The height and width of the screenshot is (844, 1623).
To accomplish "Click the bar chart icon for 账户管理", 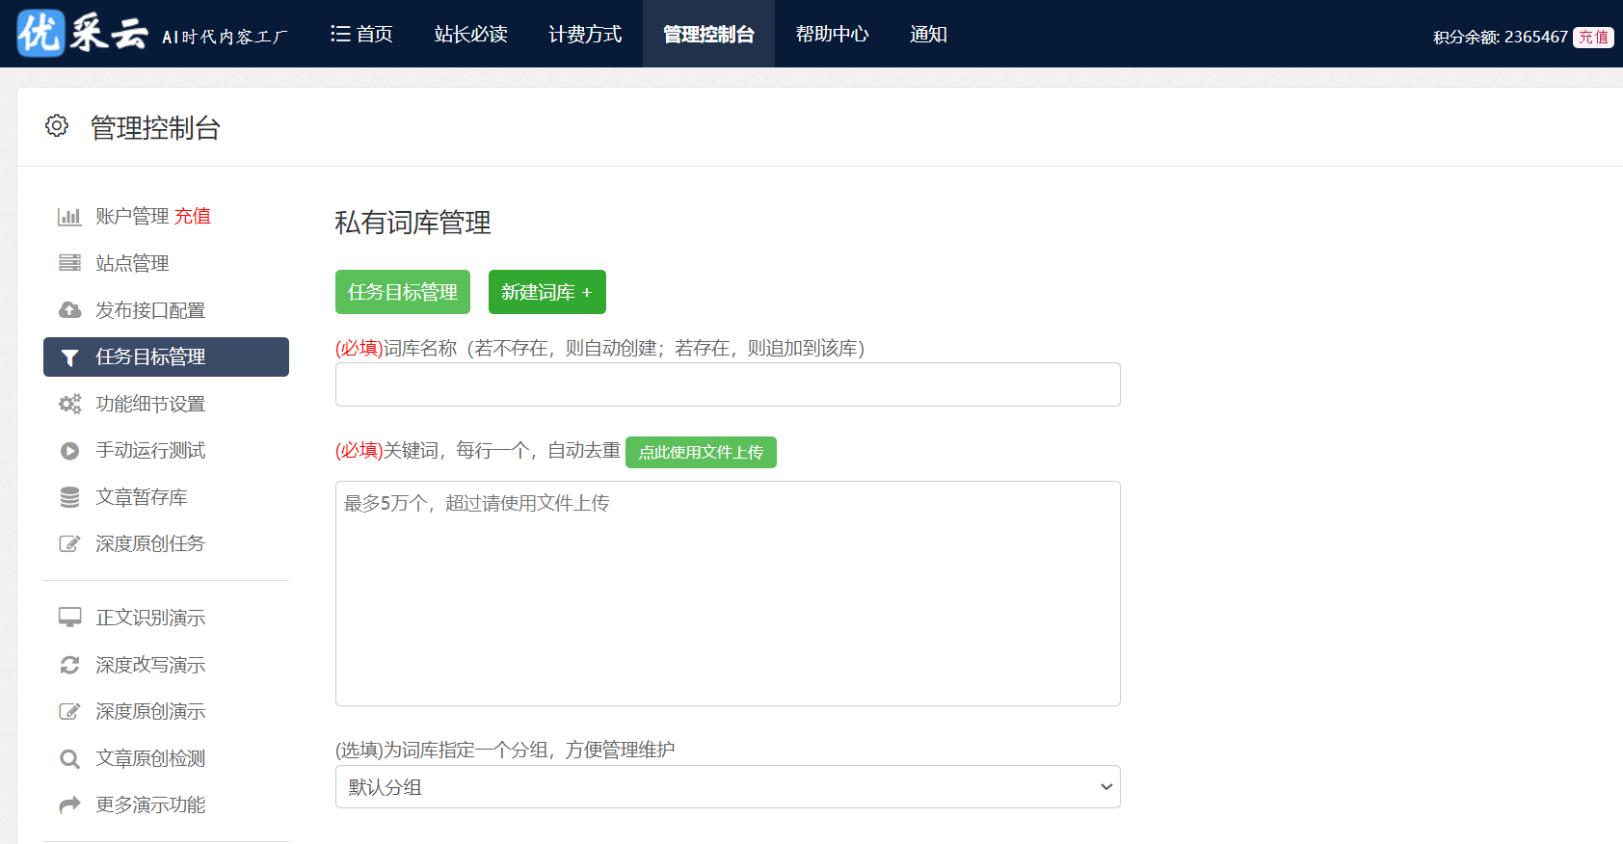I will click(x=69, y=216).
